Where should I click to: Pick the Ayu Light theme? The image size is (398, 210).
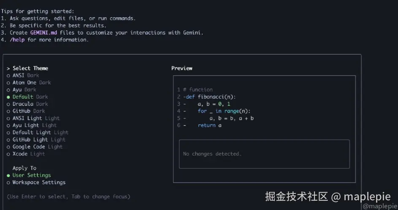(8, 126)
